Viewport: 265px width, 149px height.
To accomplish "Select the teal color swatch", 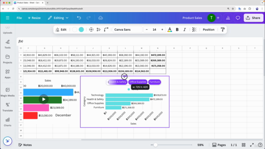I will click(81, 29).
